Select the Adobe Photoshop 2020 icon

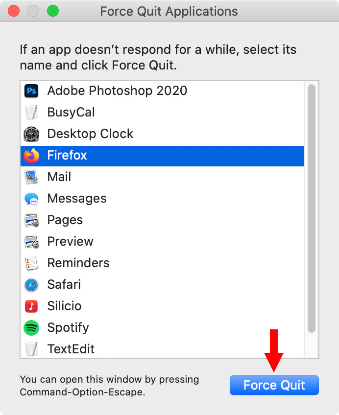tap(31, 91)
